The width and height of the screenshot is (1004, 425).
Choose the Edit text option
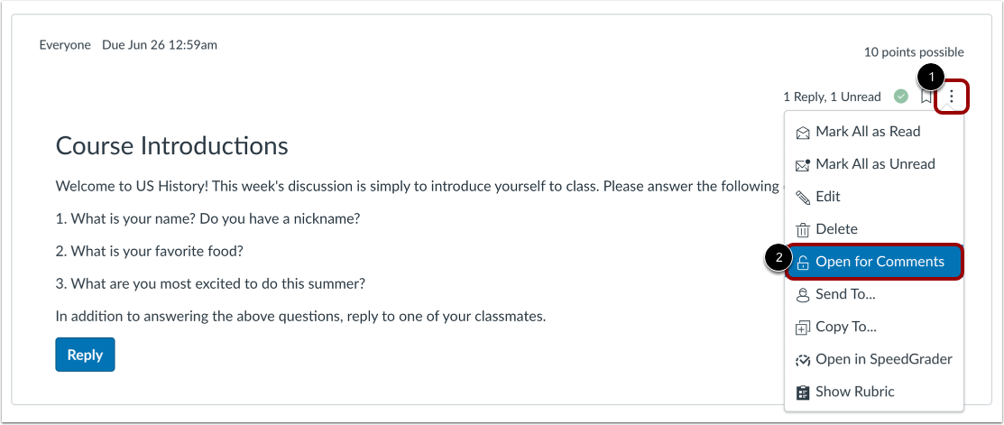828,197
